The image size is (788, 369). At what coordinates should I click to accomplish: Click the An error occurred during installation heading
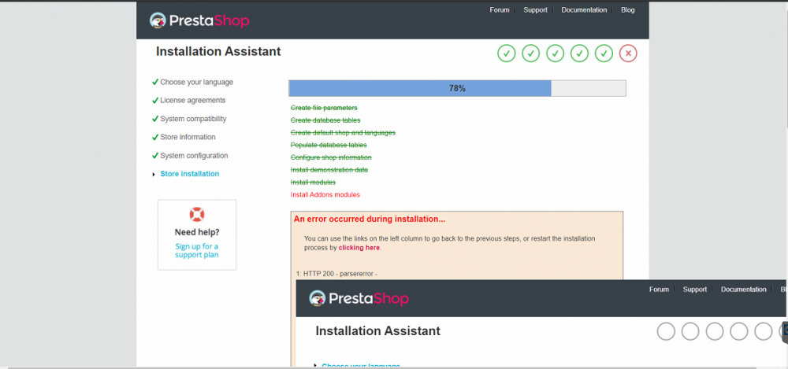370,219
